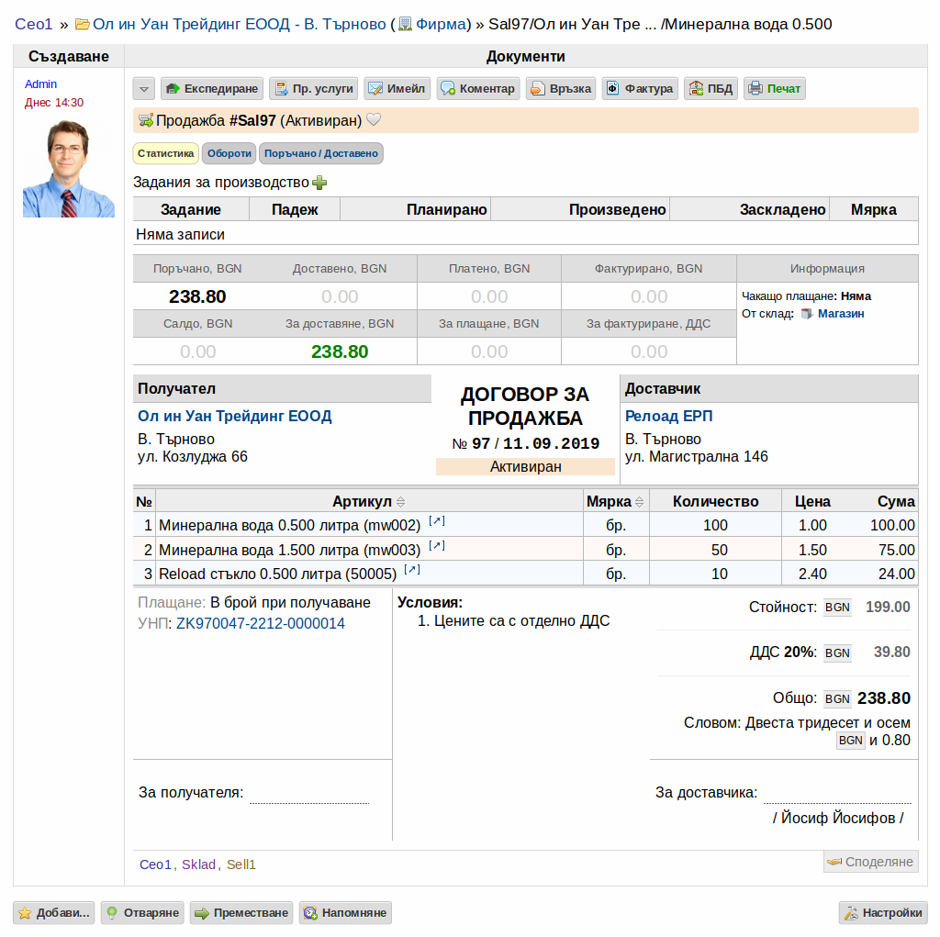
Task: Click the Експедиране shipping button
Action: pyautogui.click(x=212, y=89)
